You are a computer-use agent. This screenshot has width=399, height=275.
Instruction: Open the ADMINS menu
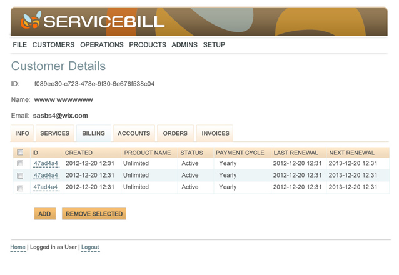184,45
